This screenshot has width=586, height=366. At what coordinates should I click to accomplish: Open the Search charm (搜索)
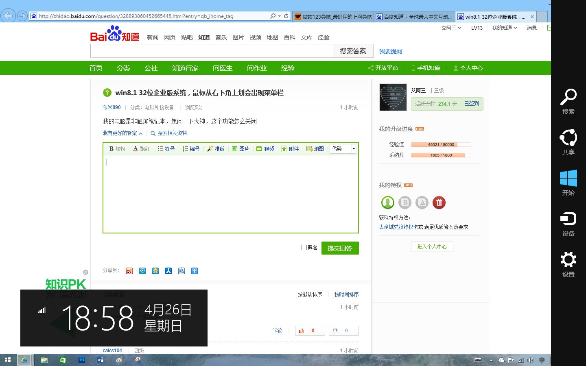click(569, 102)
